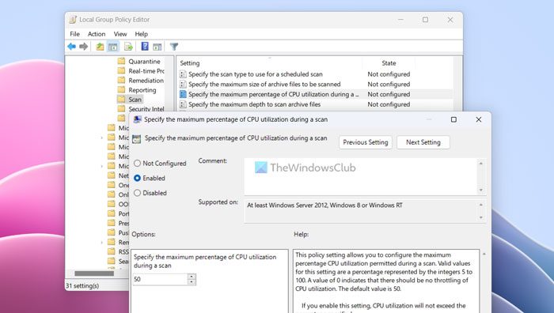Go forward using the right arrow toolbar icon
The width and height of the screenshot is (554, 313).
(x=83, y=47)
